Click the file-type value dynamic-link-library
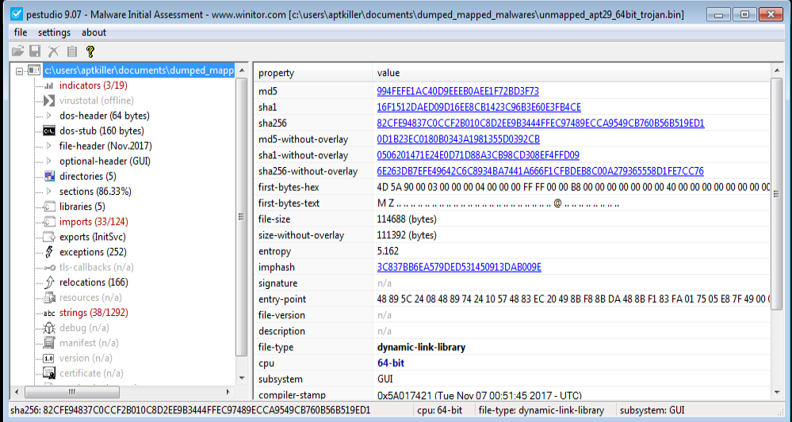The height and width of the screenshot is (422, 792). [421, 348]
